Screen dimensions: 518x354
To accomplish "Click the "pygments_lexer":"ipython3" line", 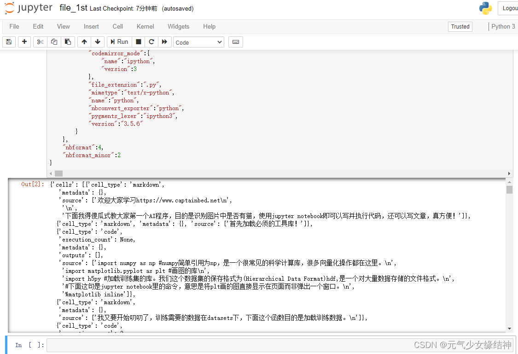I will click(133, 116).
